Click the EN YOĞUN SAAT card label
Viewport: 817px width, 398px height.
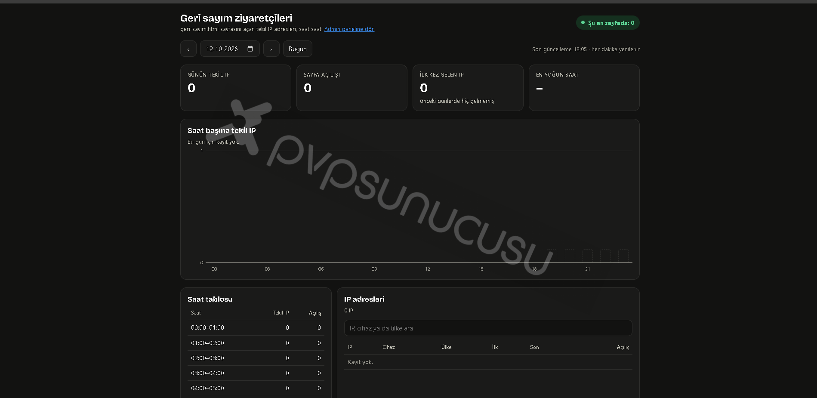[557, 75]
